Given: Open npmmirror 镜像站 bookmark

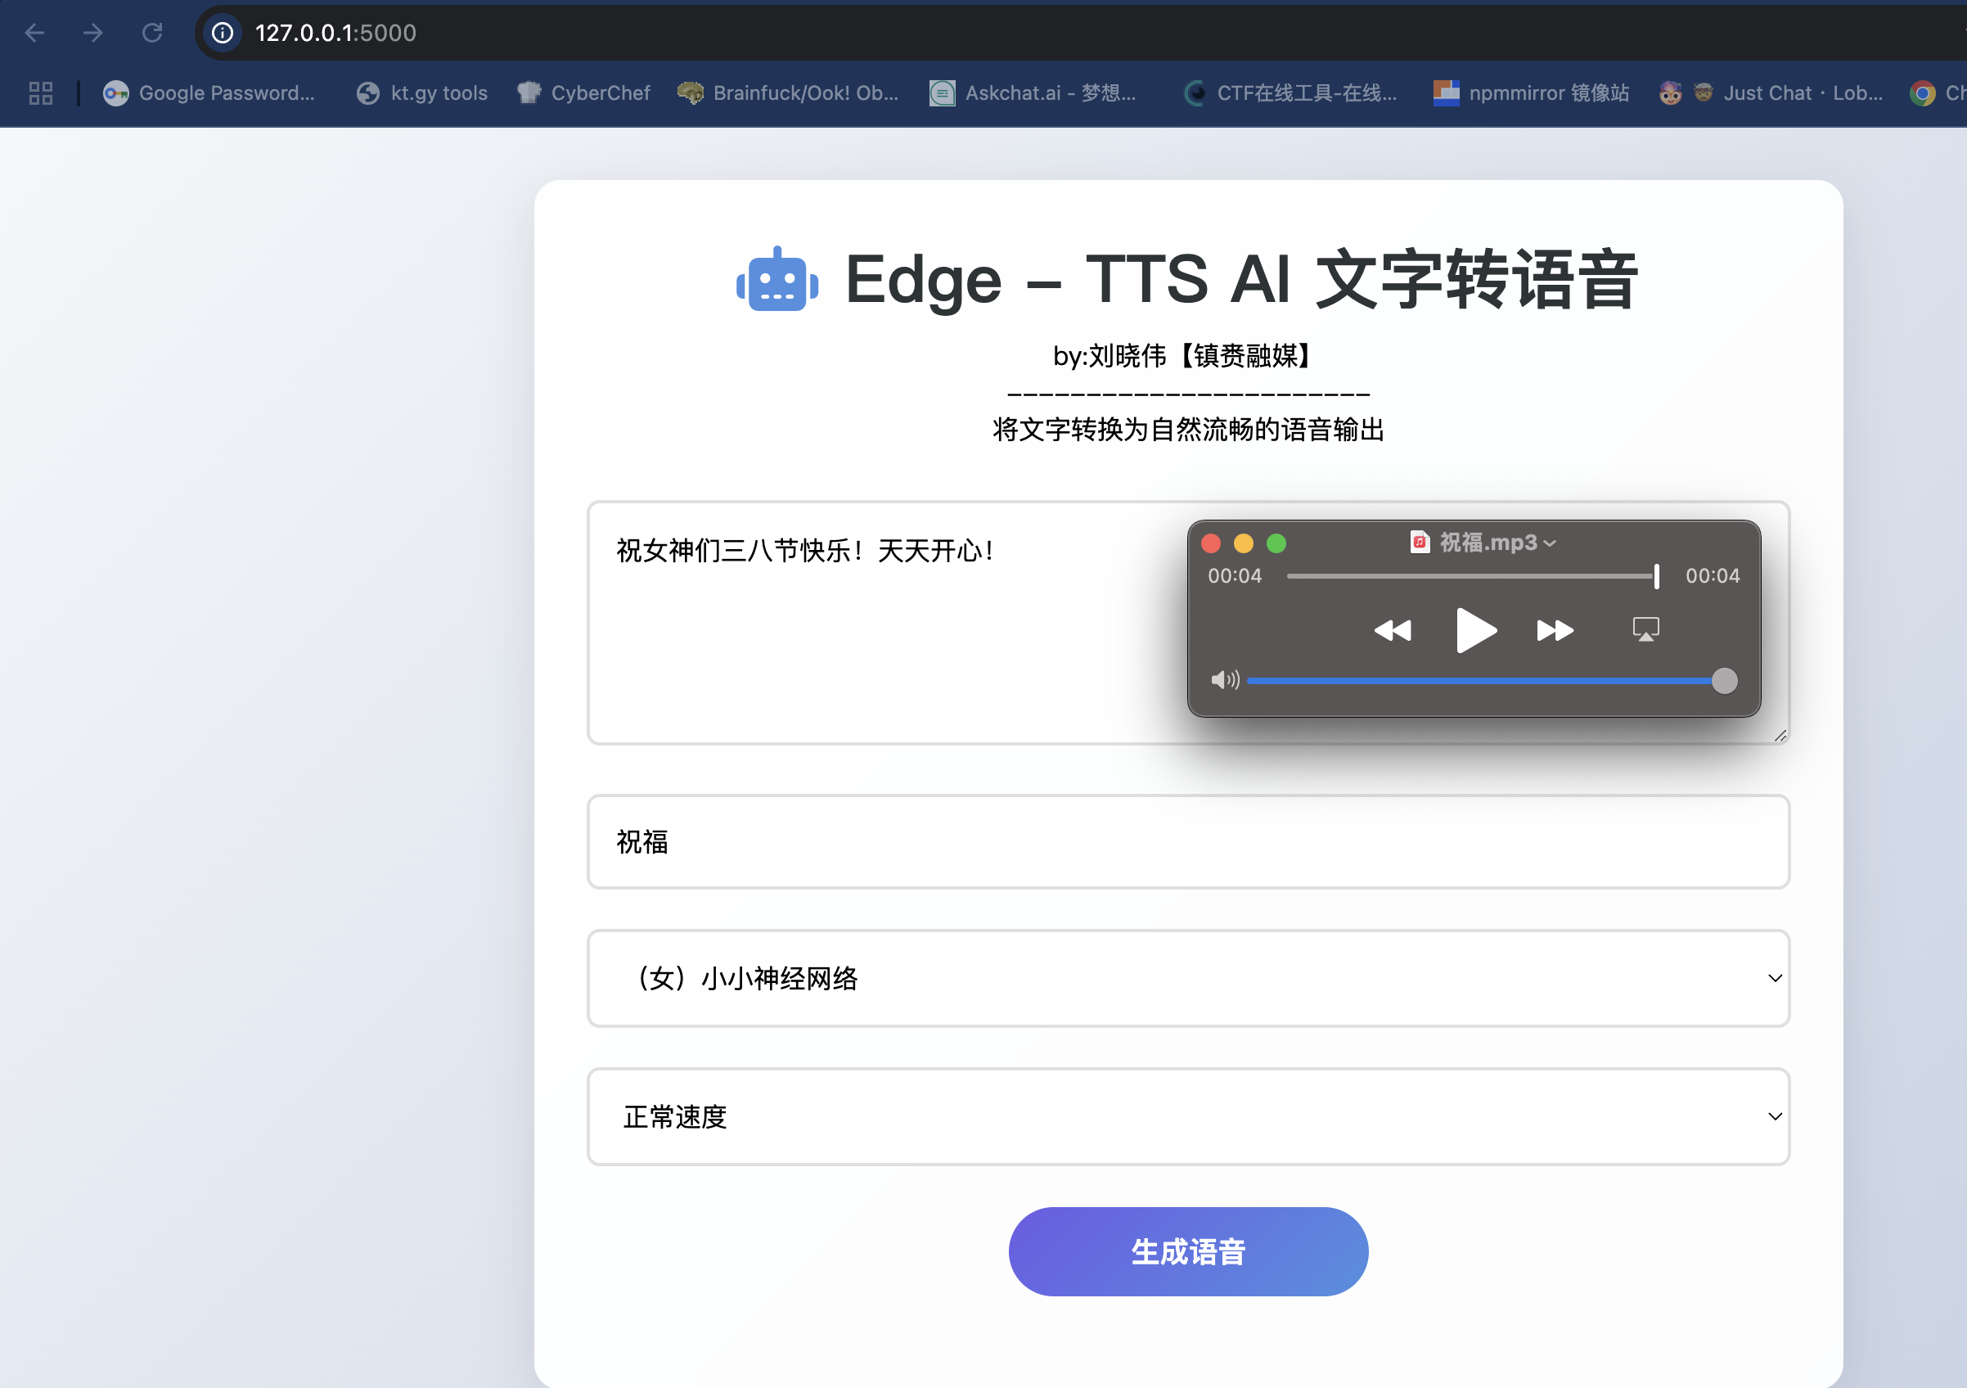Looking at the screenshot, I should pos(1531,92).
